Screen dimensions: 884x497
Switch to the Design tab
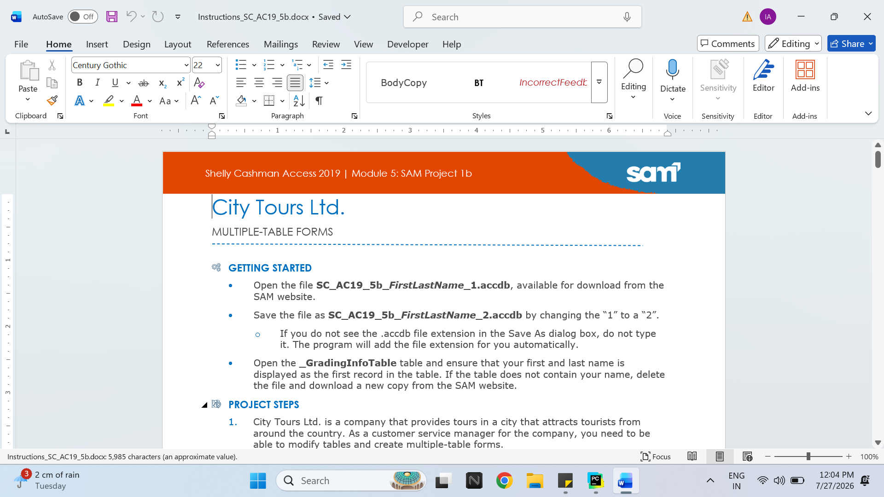[136, 44]
